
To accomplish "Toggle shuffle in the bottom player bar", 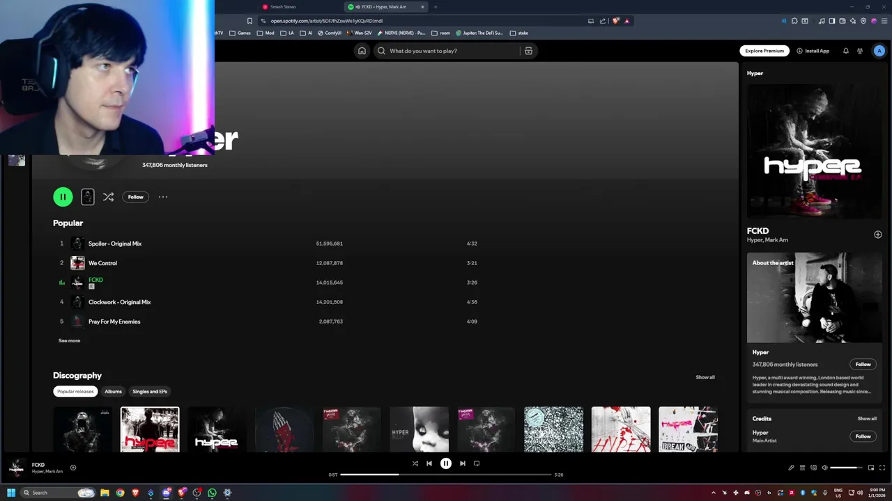I will click(x=415, y=463).
